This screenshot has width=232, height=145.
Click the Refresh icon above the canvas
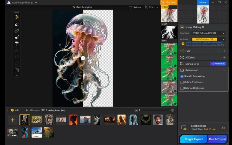(x=131, y=7)
